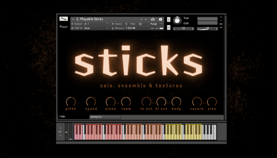
Task: Go to next instrument preset arrow
Action: [145, 19]
